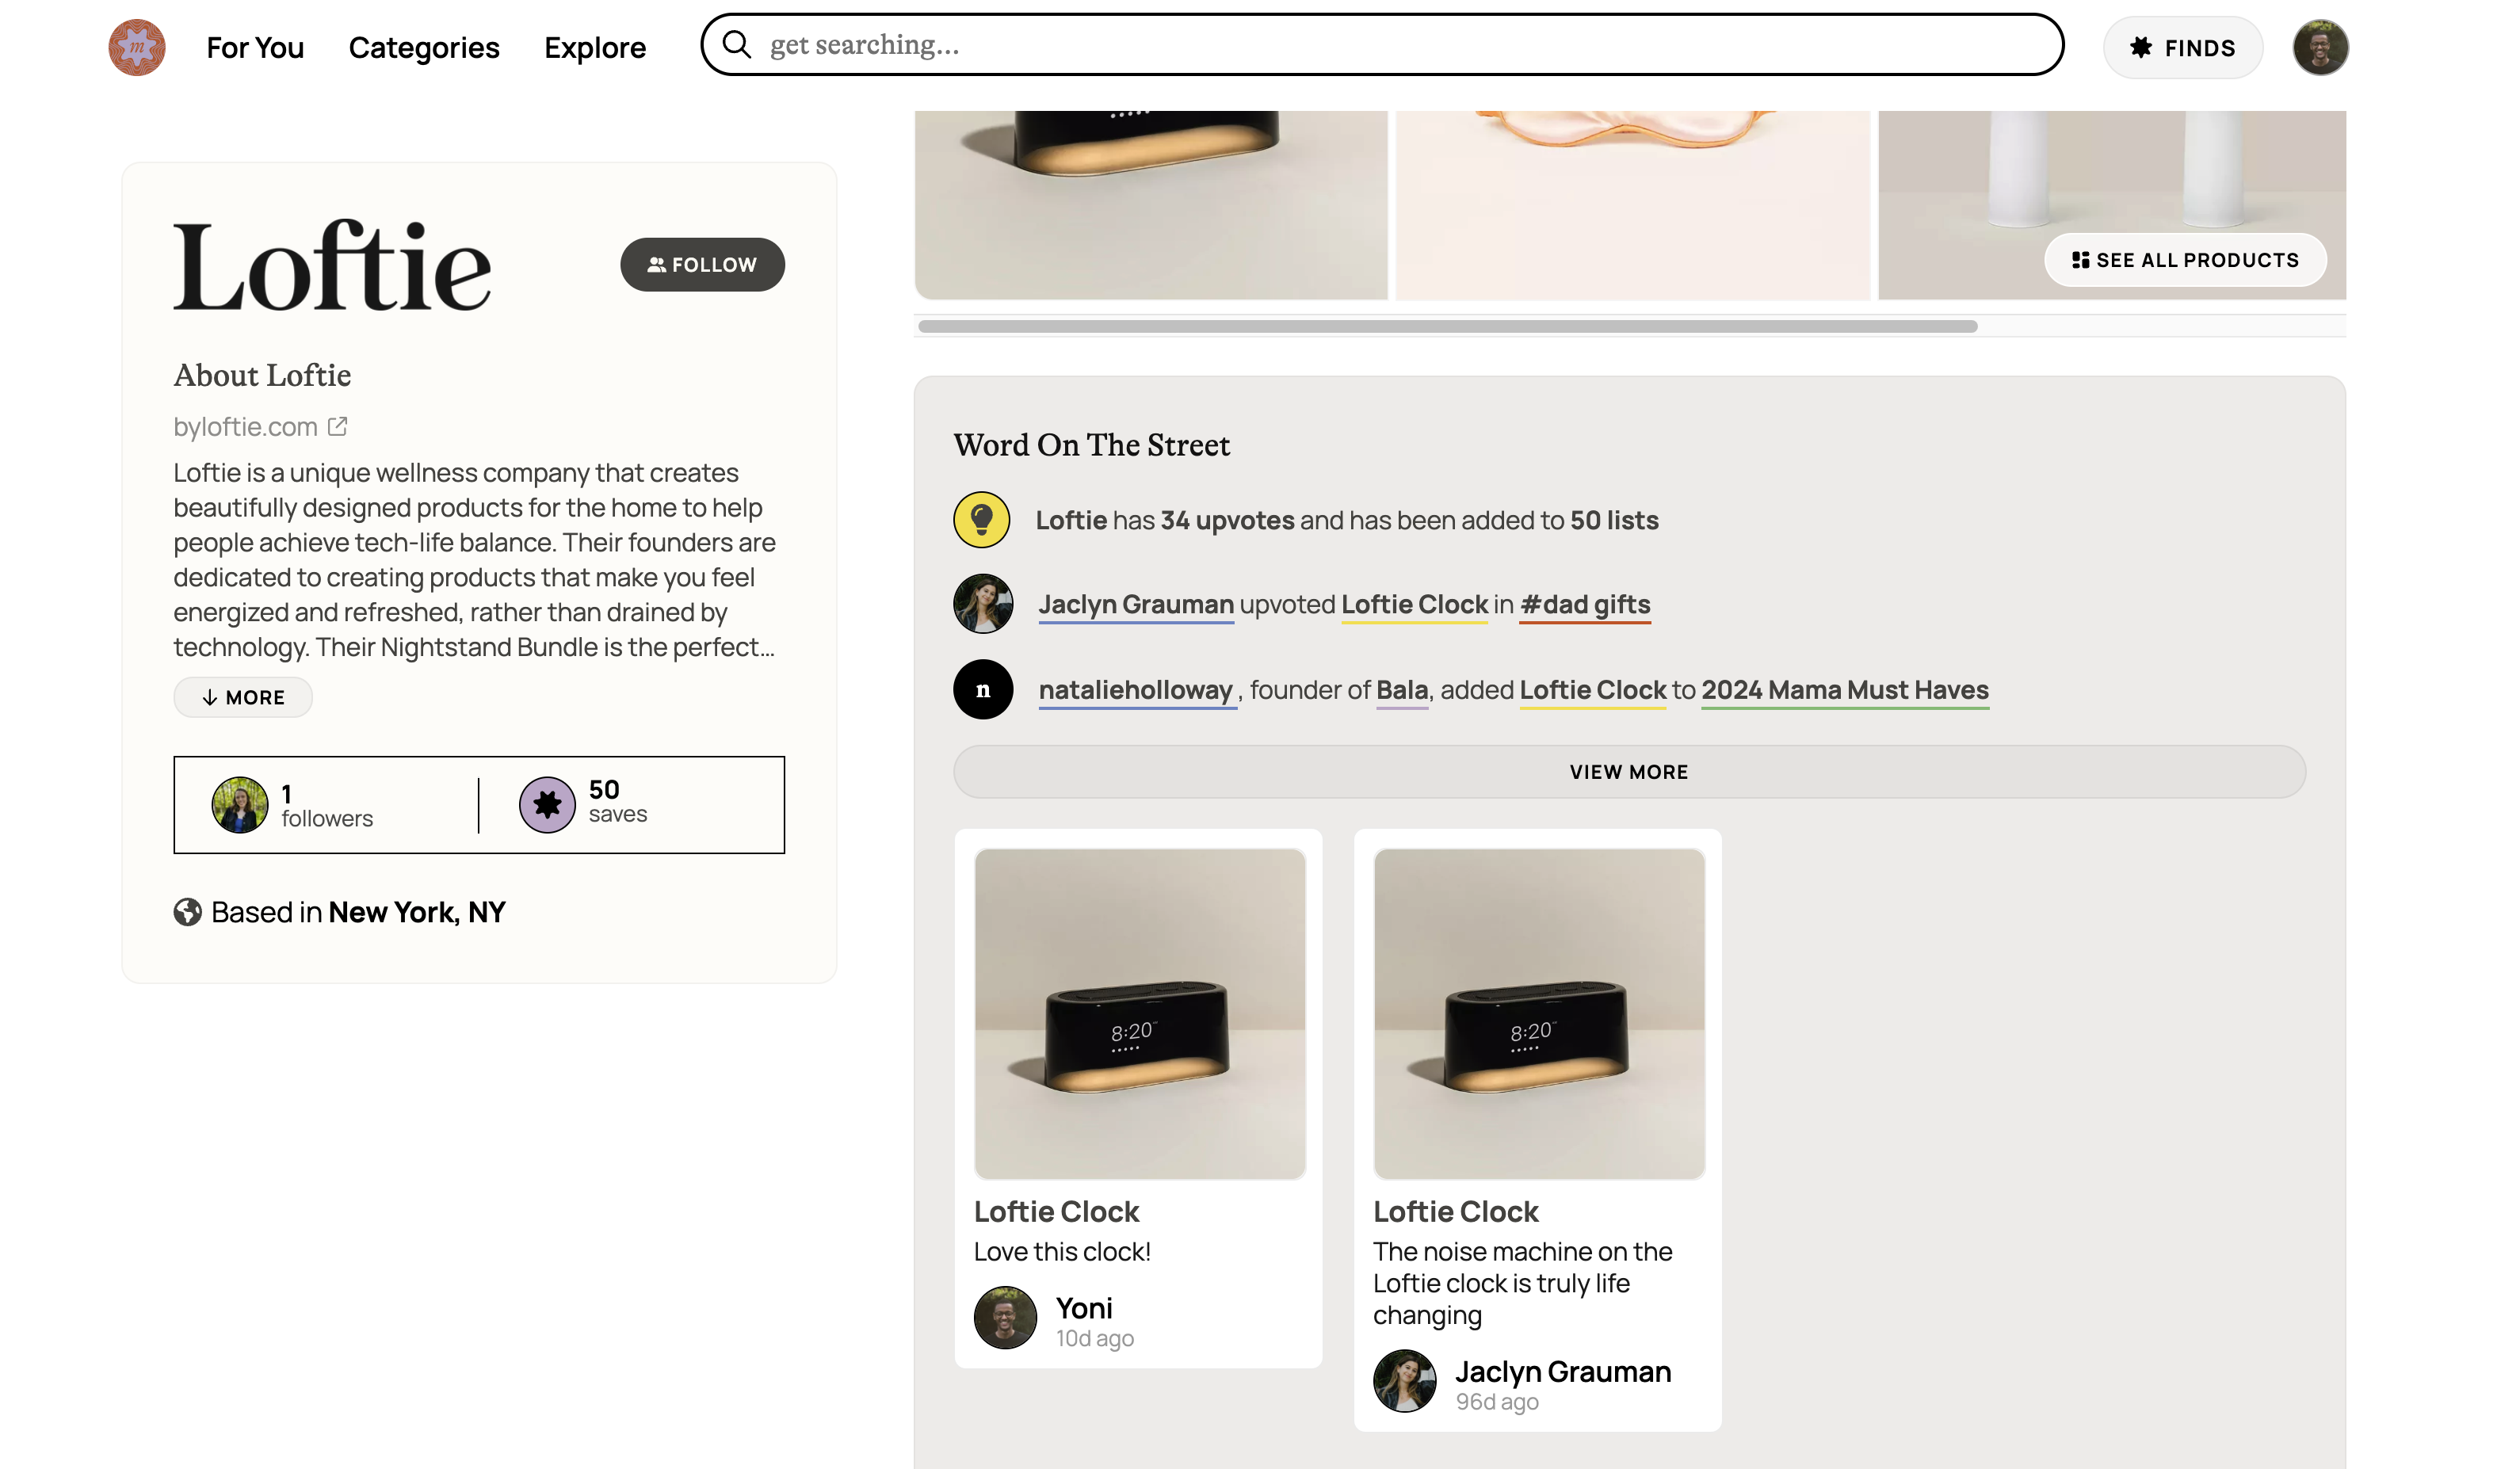Click the horizontal products scrollbar
Image resolution: width=2520 pixels, height=1469 pixels.
(x=1447, y=327)
